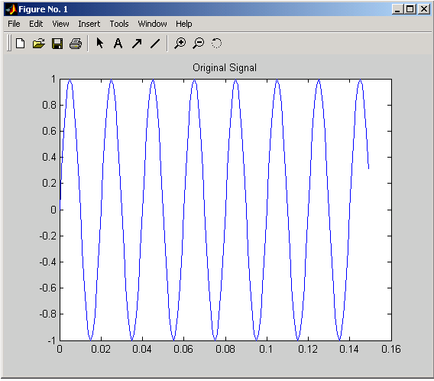434x381 pixels.
Task: Open the File menu
Action: [14, 24]
